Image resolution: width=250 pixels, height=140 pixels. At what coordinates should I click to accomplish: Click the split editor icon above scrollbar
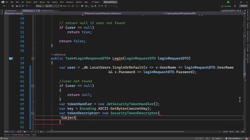[245, 14]
